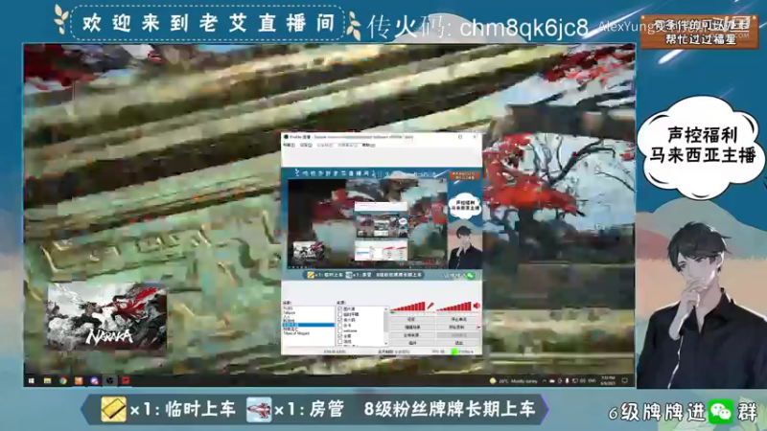Click the taskbar clock and date
The image size is (767, 431).
pyautogui.click(x=608, y=380)
